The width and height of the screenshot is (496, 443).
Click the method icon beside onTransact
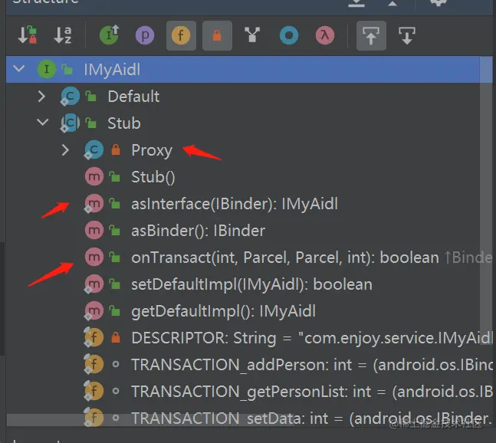tap(94, 258)
